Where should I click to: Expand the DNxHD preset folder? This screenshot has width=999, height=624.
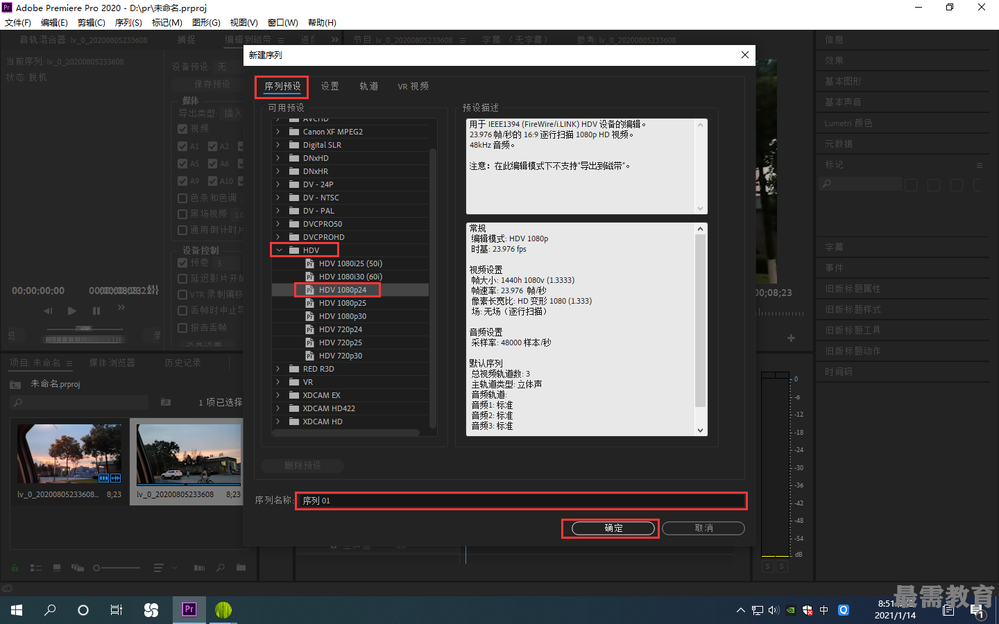click(x=279, y=158)
